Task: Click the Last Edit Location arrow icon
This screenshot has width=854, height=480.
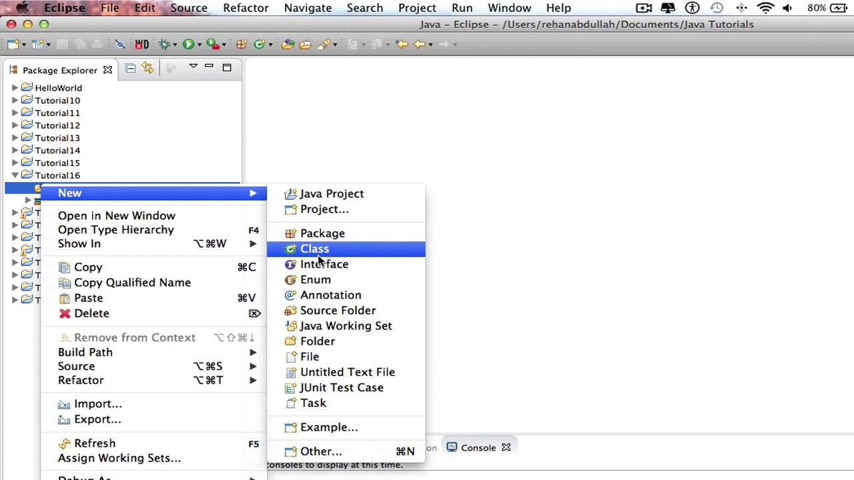Action: click(x=402, y=44)
